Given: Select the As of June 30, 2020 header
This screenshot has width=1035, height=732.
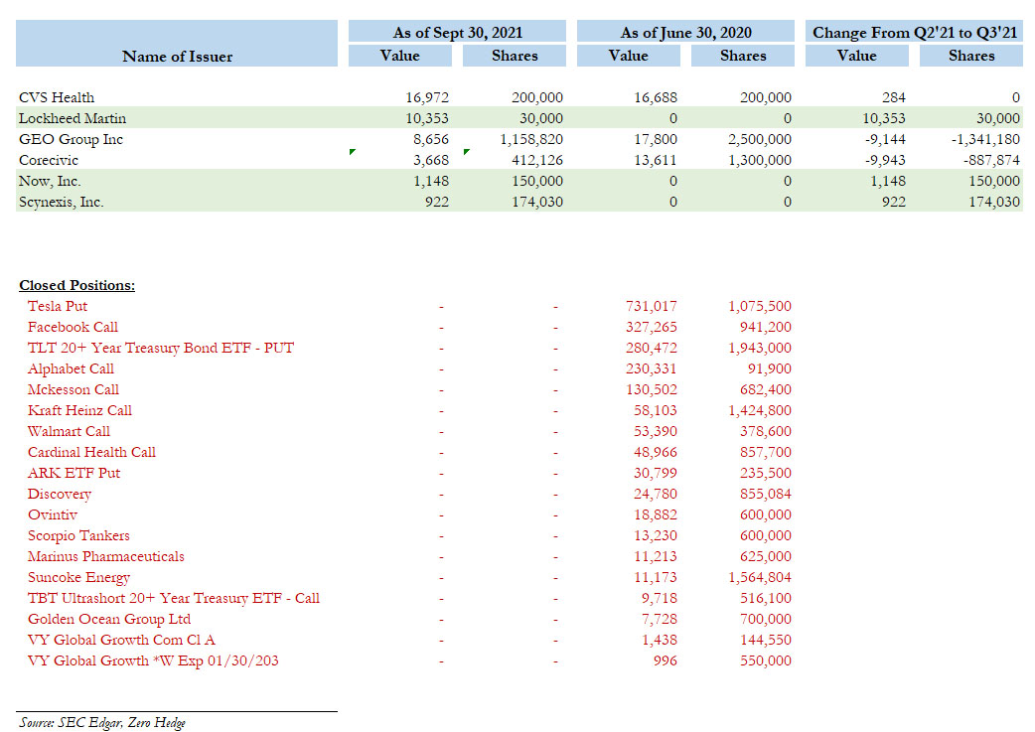Looking at the screenshot, I should pyautogui.click(x=685, y=33).
